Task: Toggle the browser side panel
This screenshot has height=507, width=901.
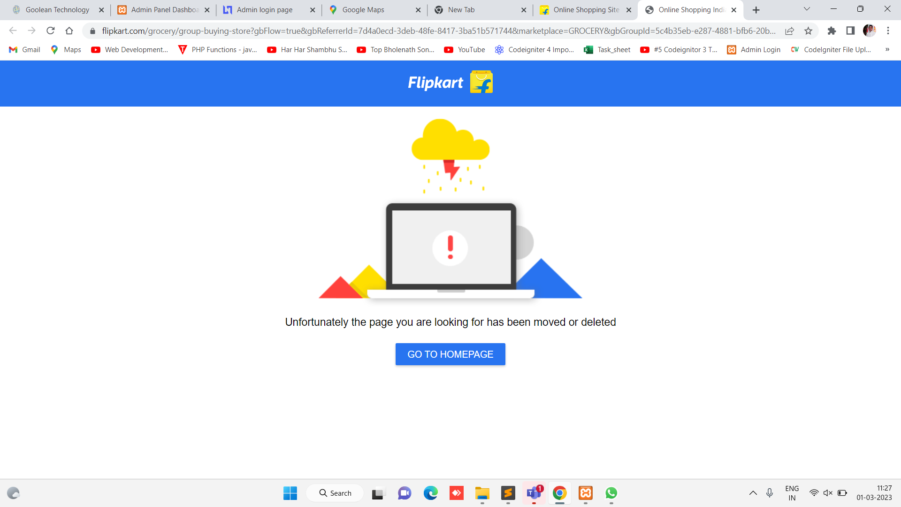Action: pos(850,31)
